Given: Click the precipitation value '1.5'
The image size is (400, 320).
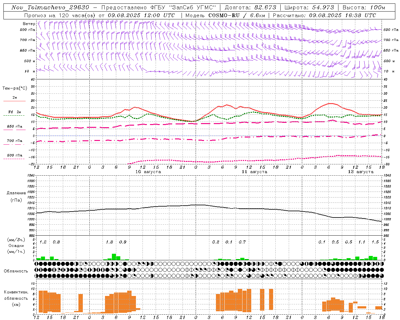Looking at the screenshot, I should pos(375,242).
